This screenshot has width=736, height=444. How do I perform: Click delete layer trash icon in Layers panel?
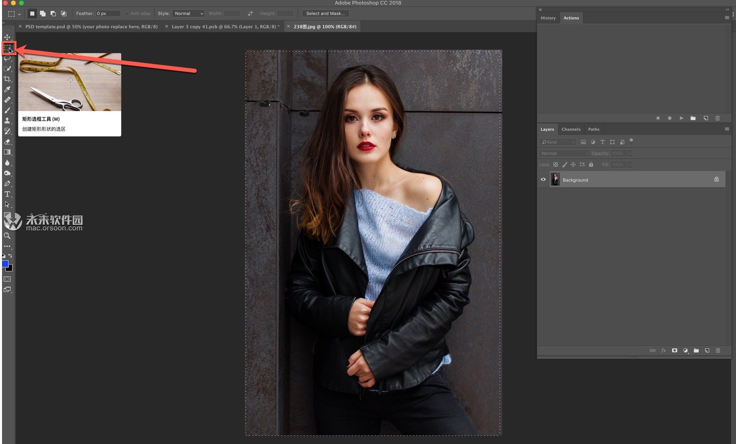718,351
